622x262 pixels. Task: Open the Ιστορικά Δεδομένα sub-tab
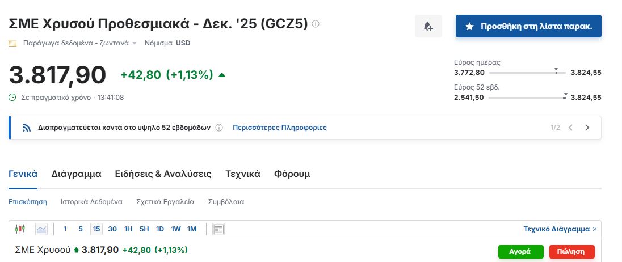pyautogui.click(x=91, y=202)
